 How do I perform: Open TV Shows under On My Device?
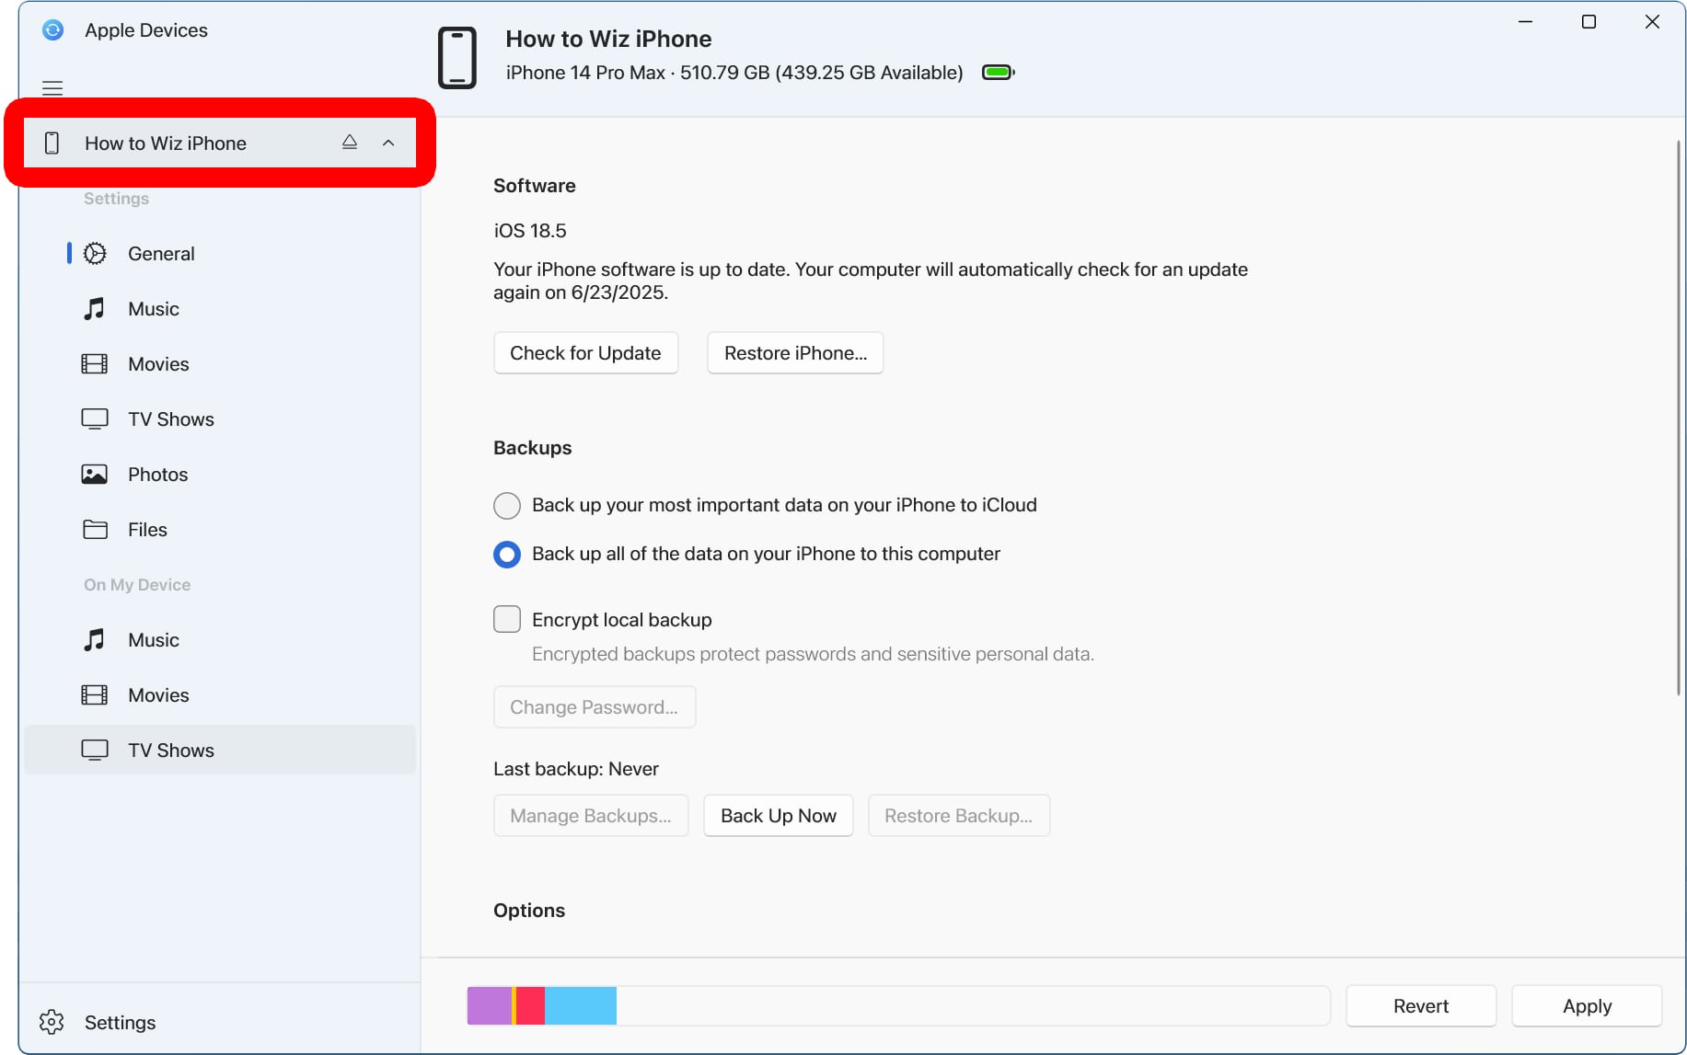click(170, 751)
